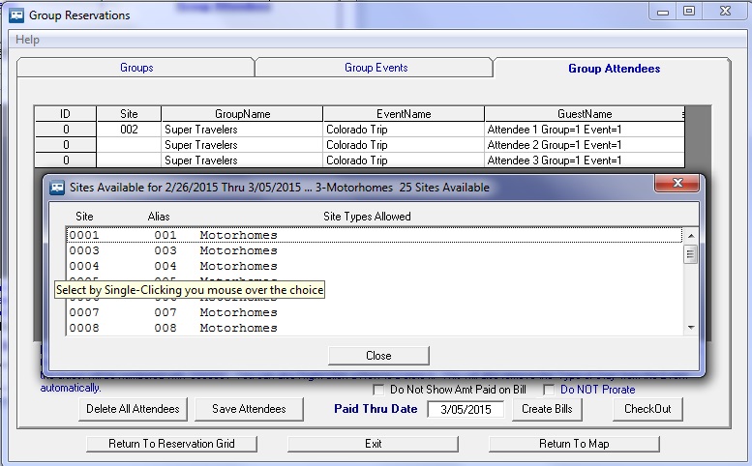Click the site list scroll up arrow
The image size is (752, 466).
tap(691, 236)
